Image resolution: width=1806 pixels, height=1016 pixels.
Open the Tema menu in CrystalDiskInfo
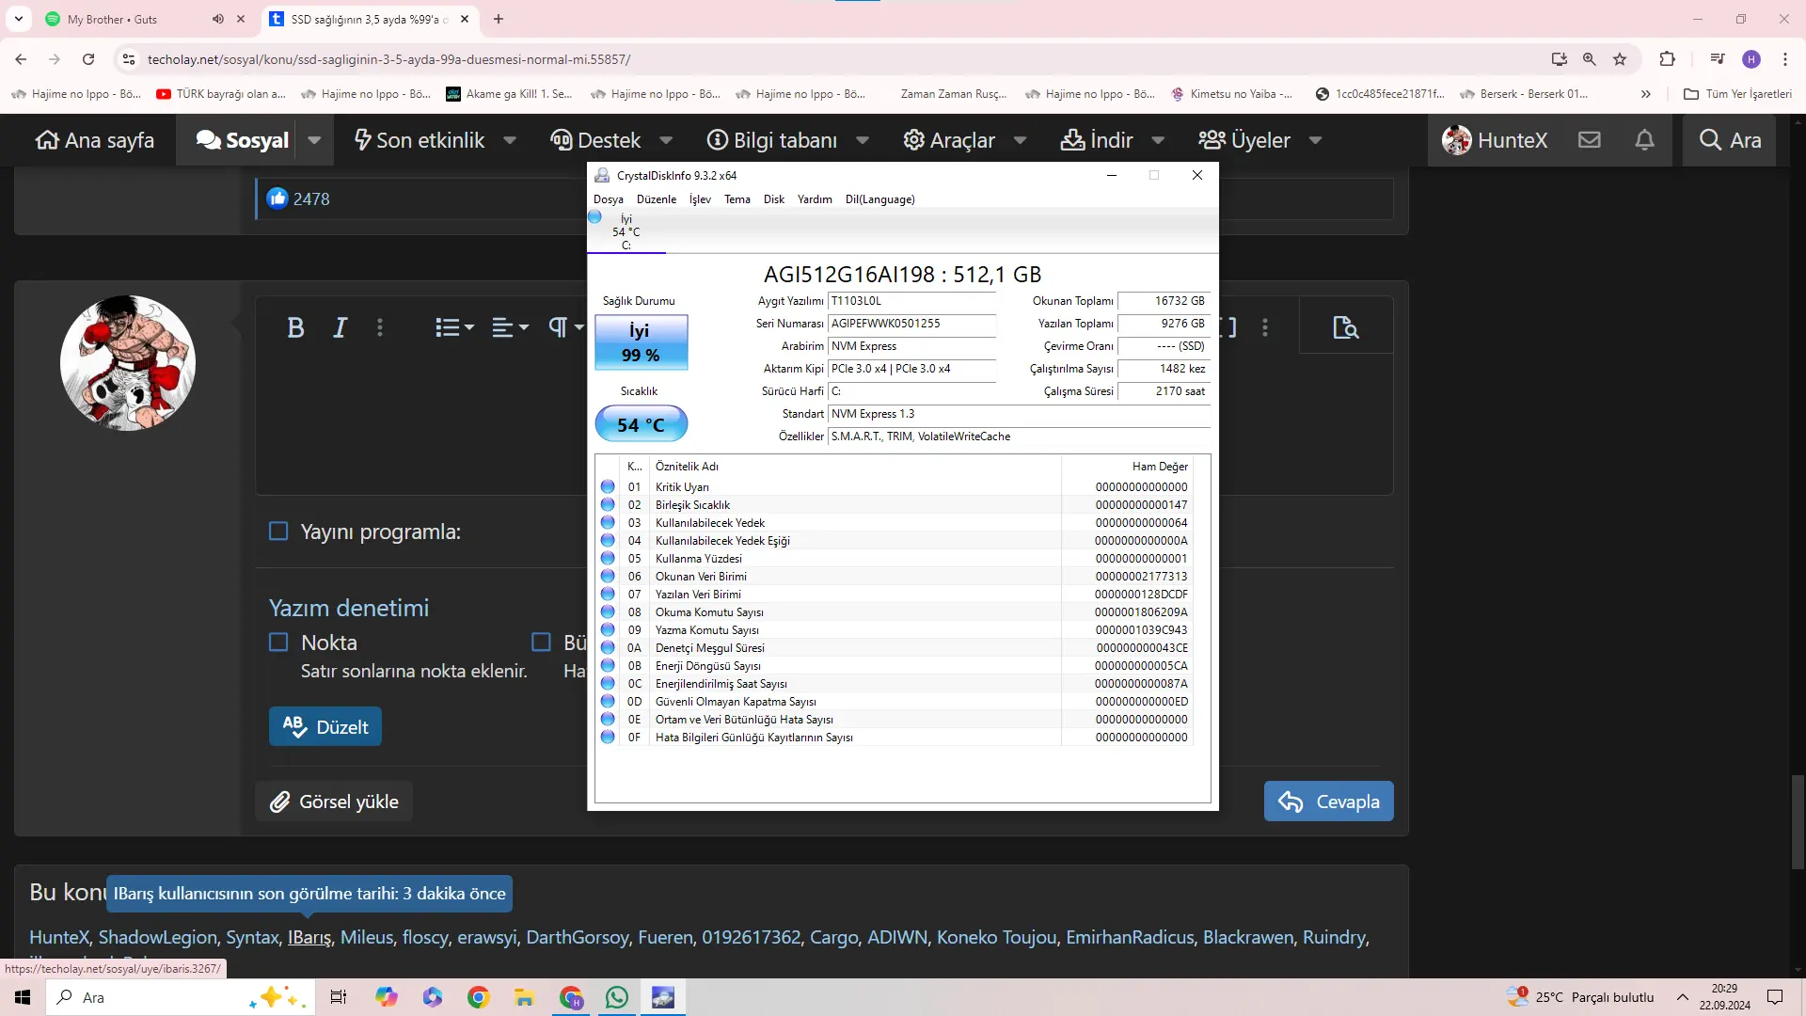pyautogui.click(x=737, y=199)
